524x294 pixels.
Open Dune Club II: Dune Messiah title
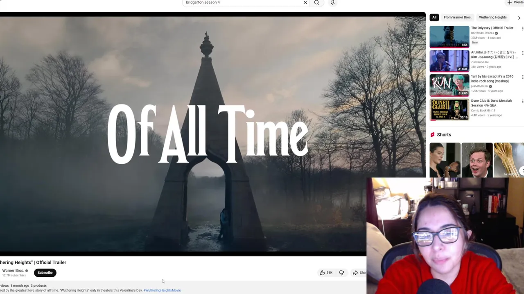(x=491, y=103)
